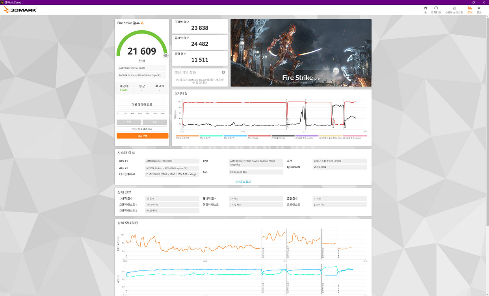
Task: Click the 114.04 FPS graphics test 1 value
Action: (x=172, y=204)
